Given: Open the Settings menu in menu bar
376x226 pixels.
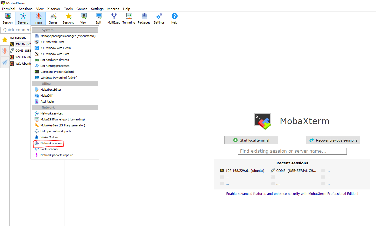Looking at the screenshot, I should click(x=97, y=9).
